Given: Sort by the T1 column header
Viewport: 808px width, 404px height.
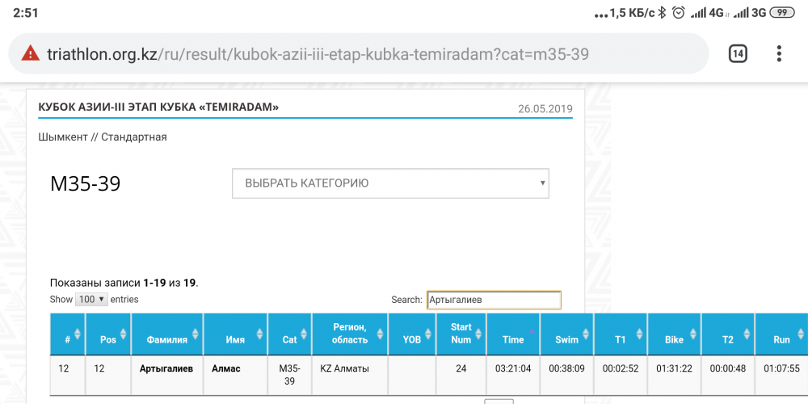Looking at the screenshot, I should point(620,339).
